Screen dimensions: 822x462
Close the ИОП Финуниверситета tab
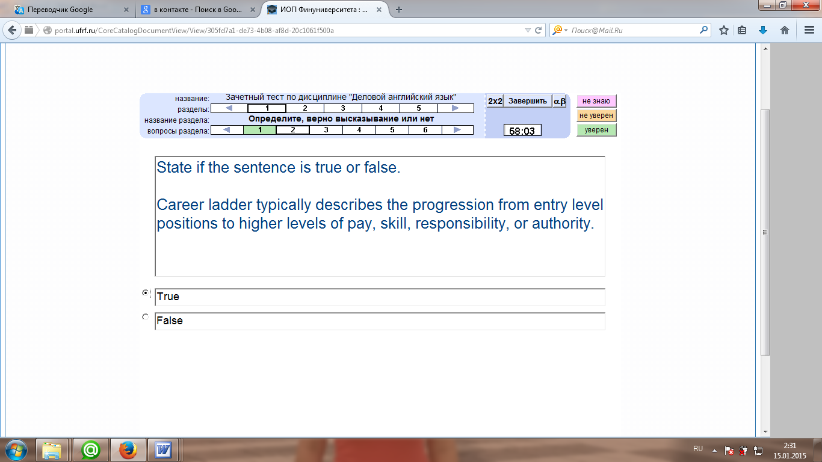pyautogui.click(x=380, y=10)
